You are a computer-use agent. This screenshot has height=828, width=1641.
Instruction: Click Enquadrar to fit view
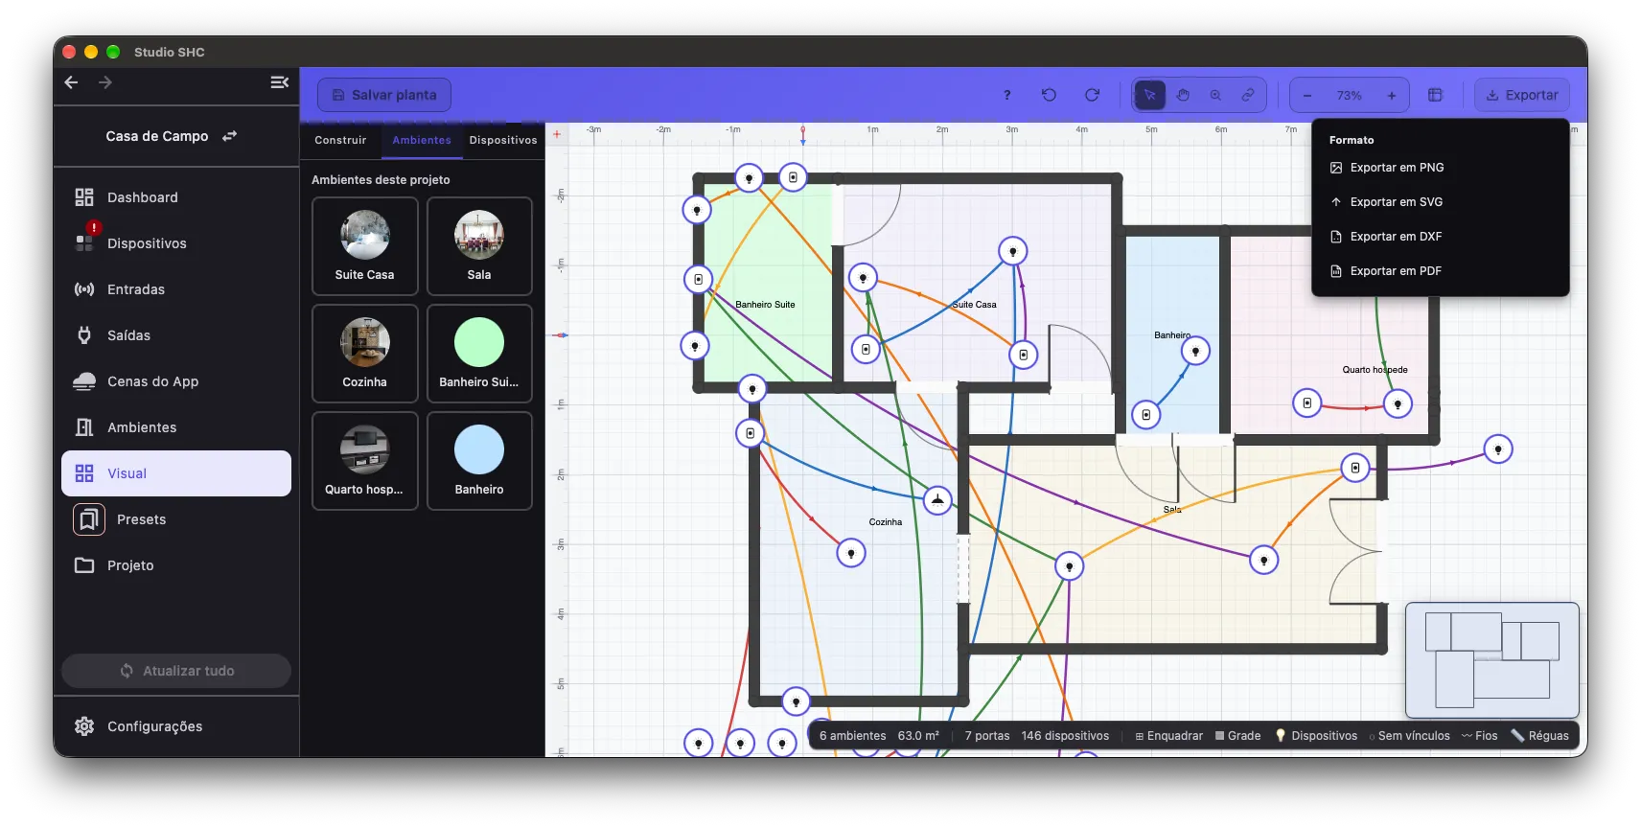tap(1168, 736)
